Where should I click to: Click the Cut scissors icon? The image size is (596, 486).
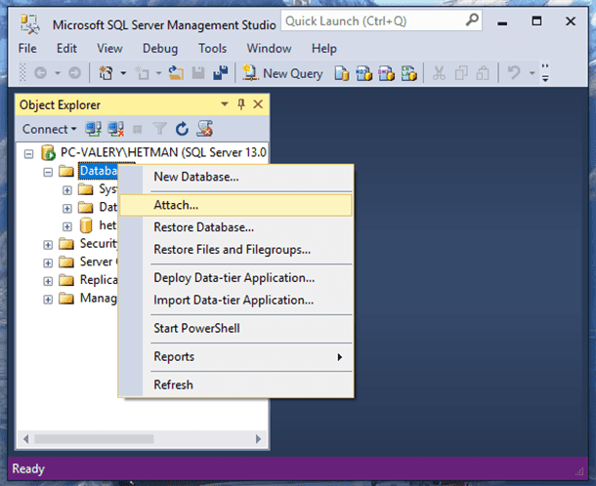tap(439, 73)
